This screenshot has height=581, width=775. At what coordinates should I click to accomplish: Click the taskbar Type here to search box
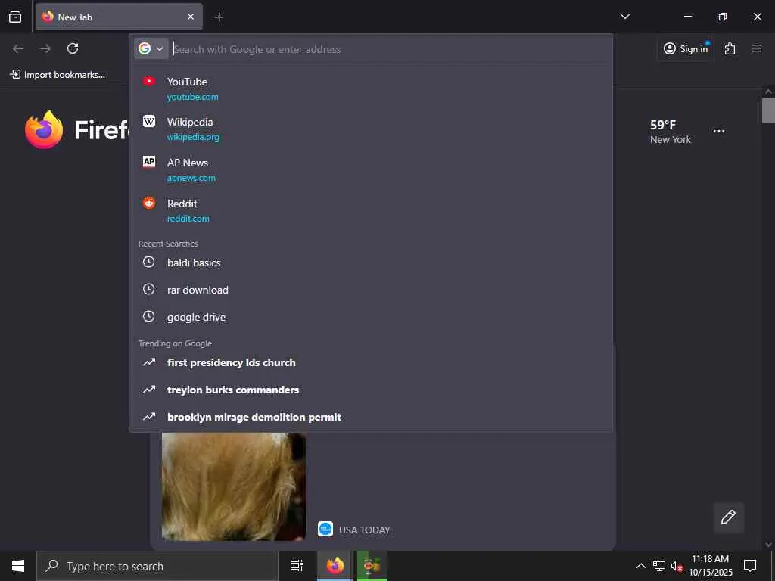click(157, 566)
